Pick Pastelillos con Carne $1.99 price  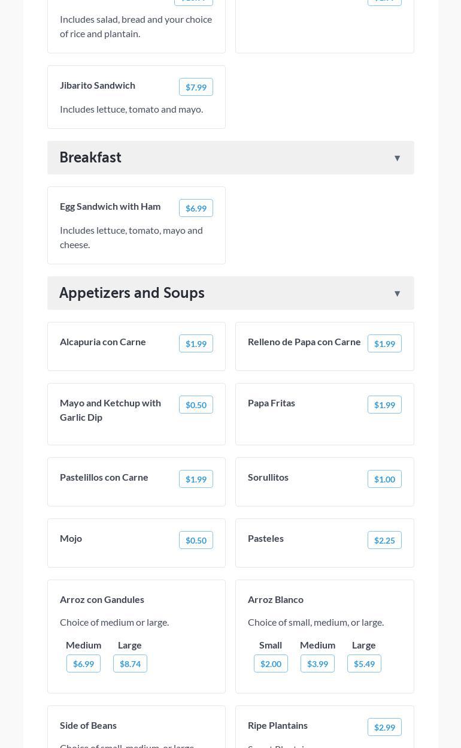click(196, 479)
